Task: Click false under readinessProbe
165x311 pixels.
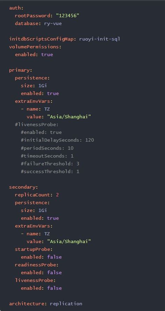Action: click(54, 273)
